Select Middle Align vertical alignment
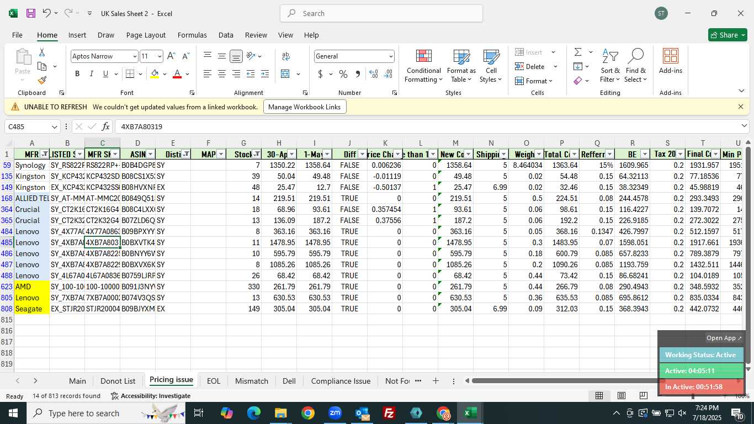 (222, 56)
